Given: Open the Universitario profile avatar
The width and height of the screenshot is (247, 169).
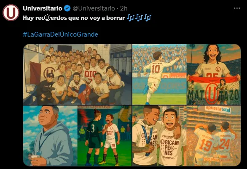Looking at the screenshot, I should (x=11, y=13).
